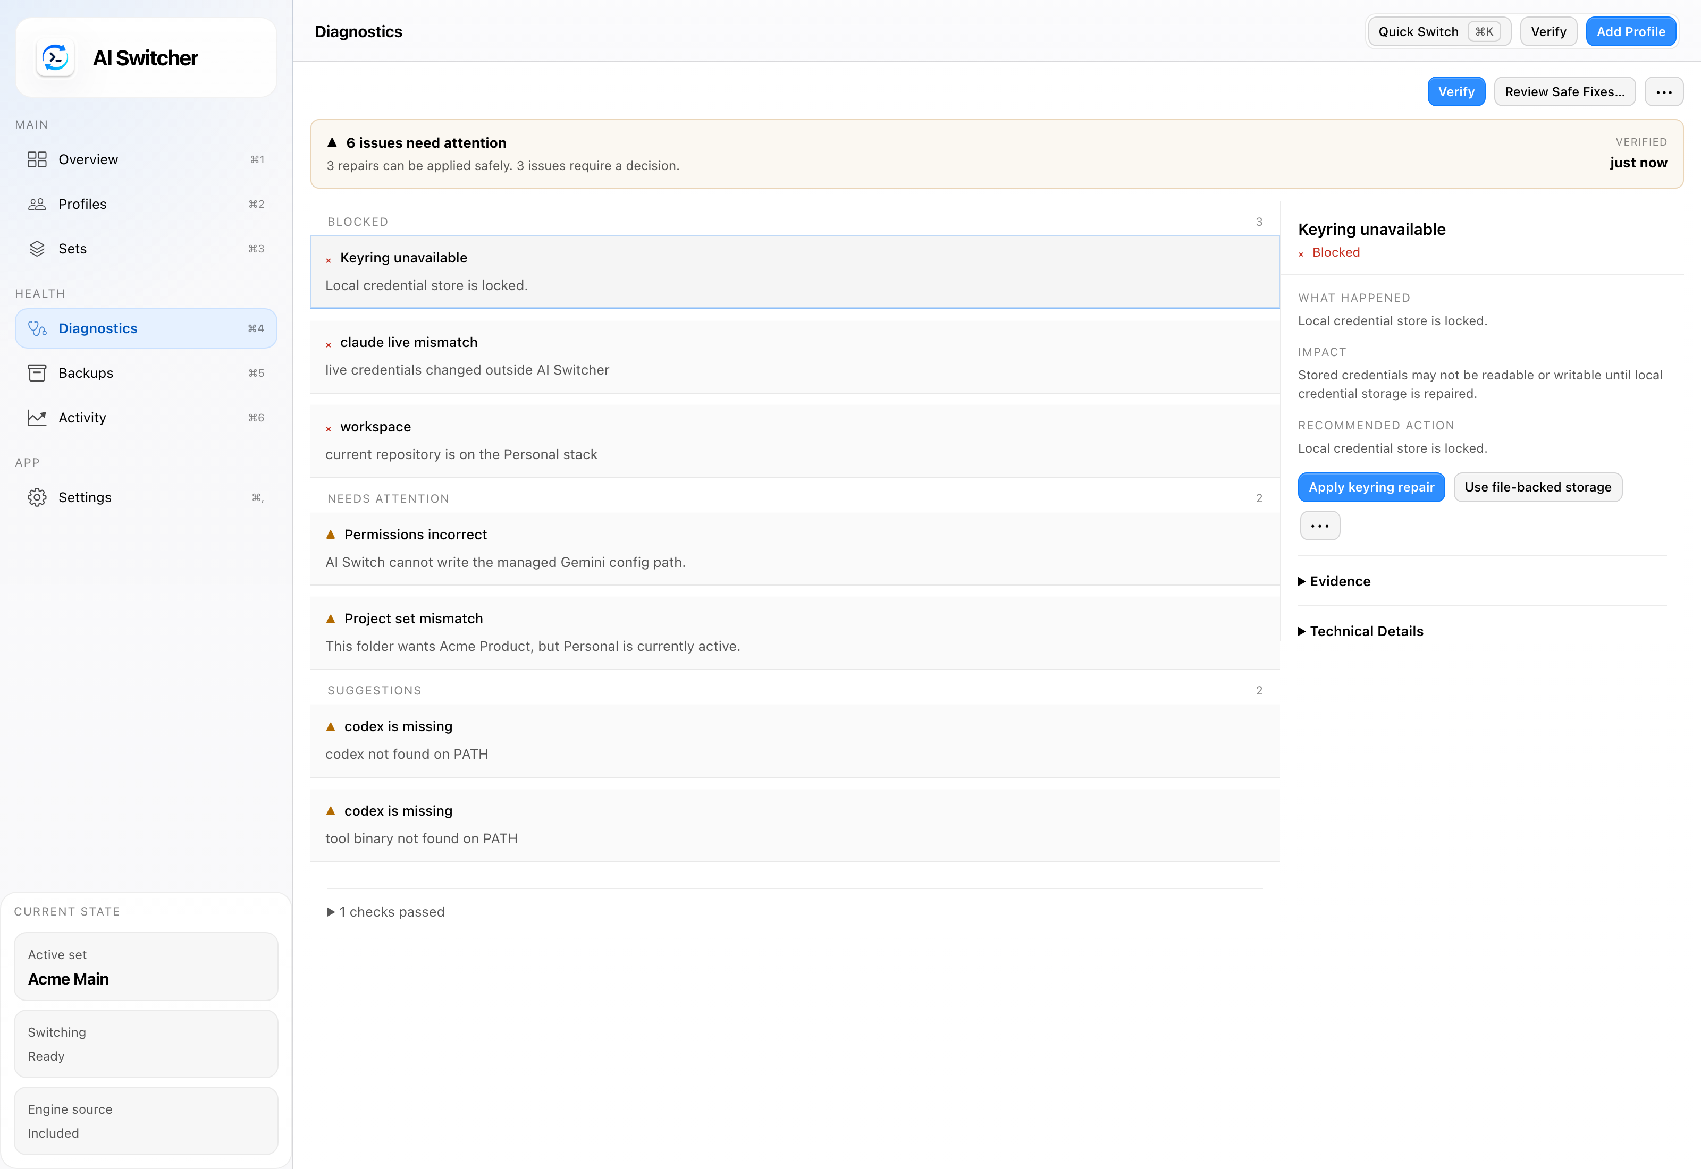Click the BLOCKED section header

(x=358, y=222)
